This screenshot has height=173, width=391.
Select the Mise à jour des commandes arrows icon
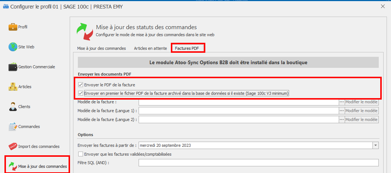(13, 166)
